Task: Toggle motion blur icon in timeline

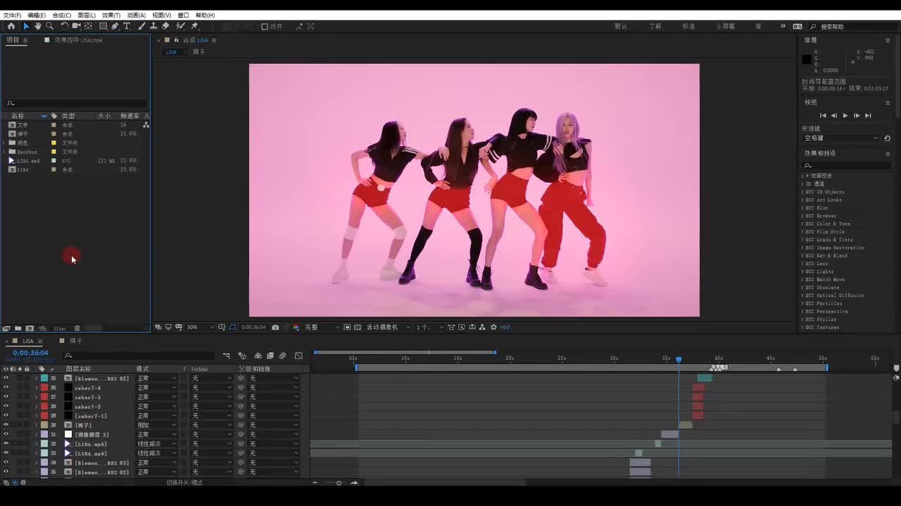Action: (x=283, y=356)
